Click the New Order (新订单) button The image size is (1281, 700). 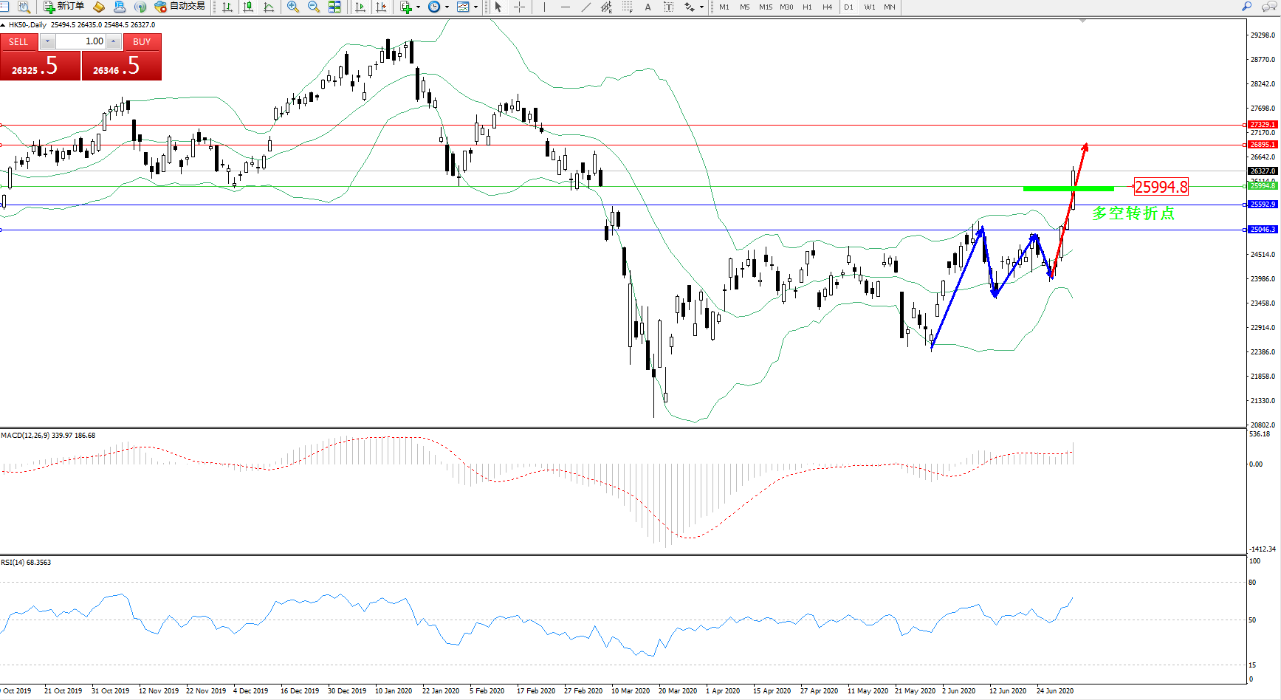tap(63, 7)
